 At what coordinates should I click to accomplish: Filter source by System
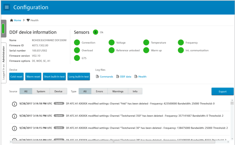coord(41,91)
